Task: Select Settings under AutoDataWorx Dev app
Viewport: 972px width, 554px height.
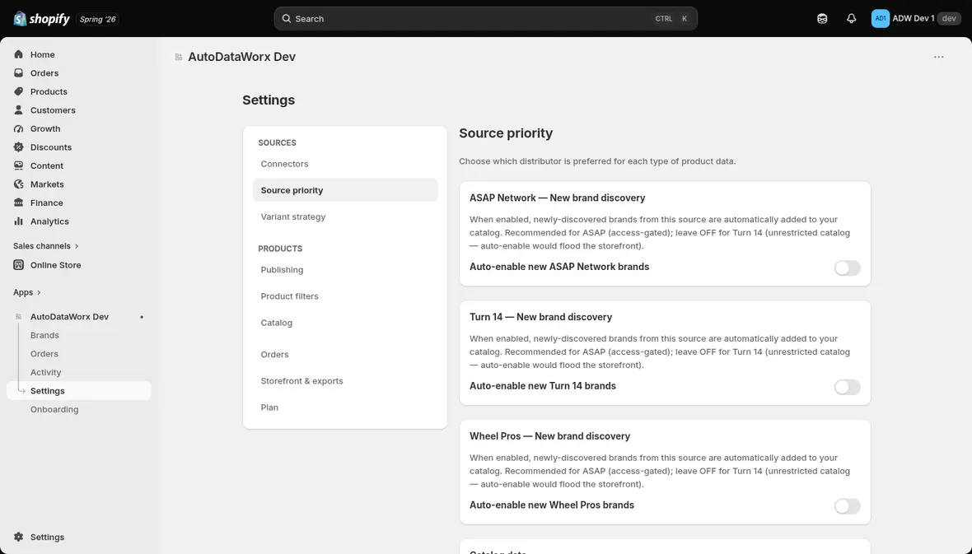Action: (79, 391)
